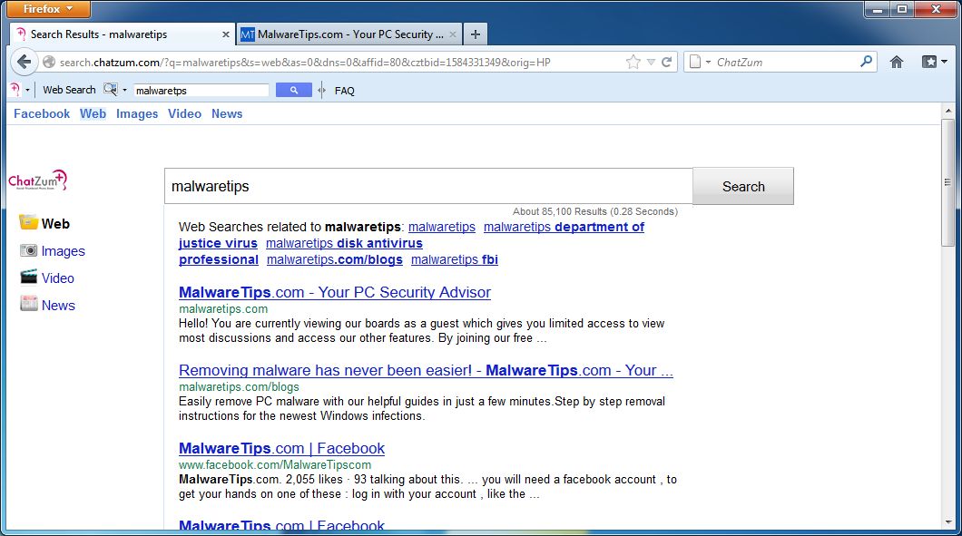Open the search engine selector dropdown
Image resolution: width=962 pixels, height=536 pixels.
(700, 62)
